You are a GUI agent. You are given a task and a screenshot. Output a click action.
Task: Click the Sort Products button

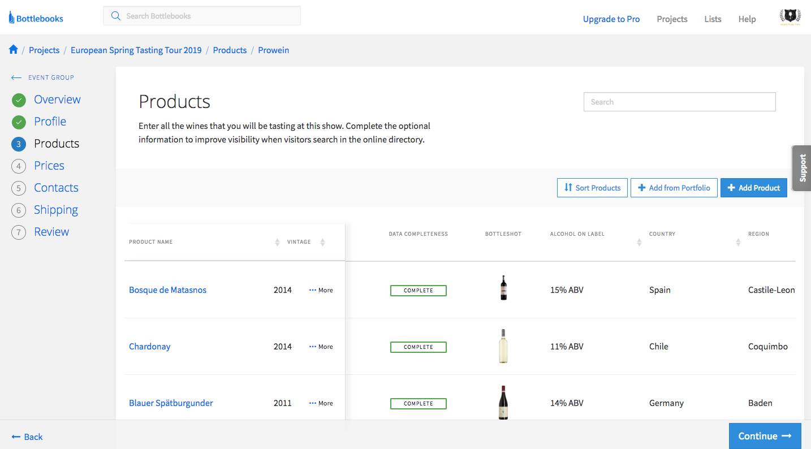[x=592, y=188]
